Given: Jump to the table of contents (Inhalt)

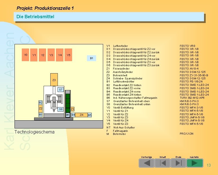Looking at the screenshot, I should coord(162,163).
